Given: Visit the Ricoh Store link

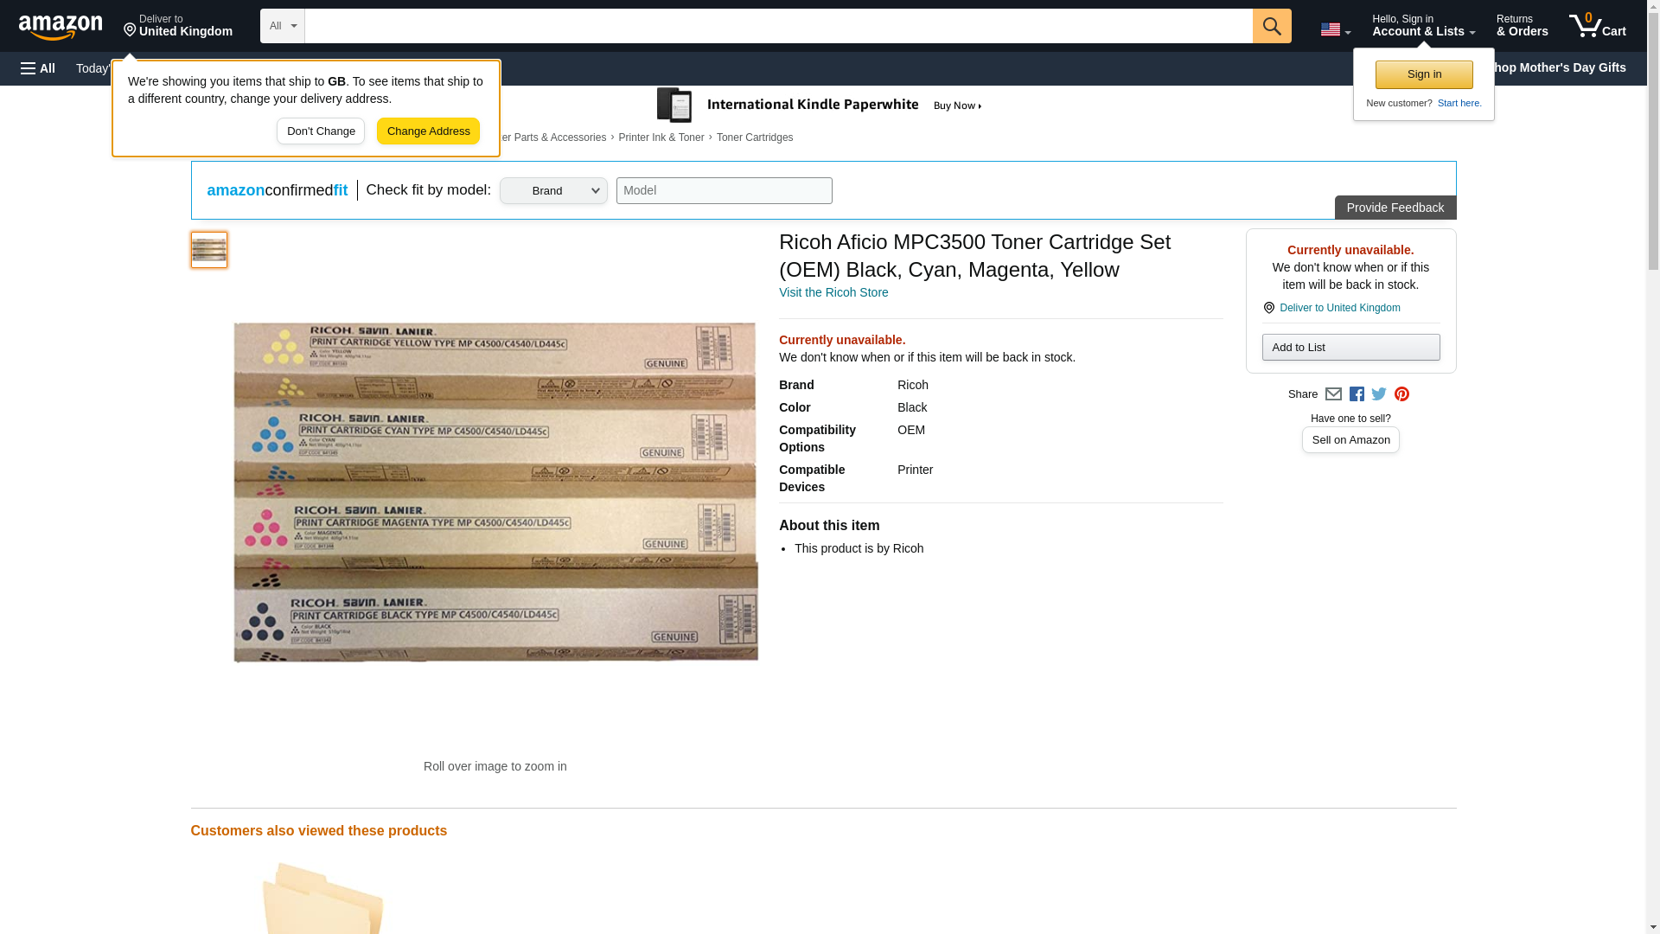Looking at the screenshot, I should coord(833,292).
